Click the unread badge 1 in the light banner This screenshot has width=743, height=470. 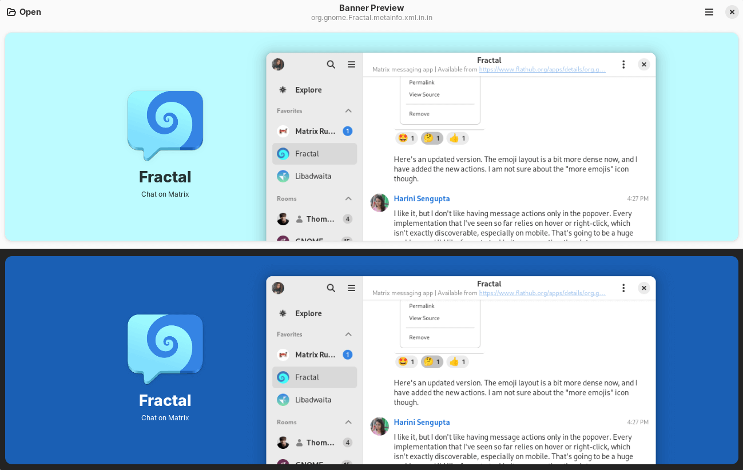(347, 131)
